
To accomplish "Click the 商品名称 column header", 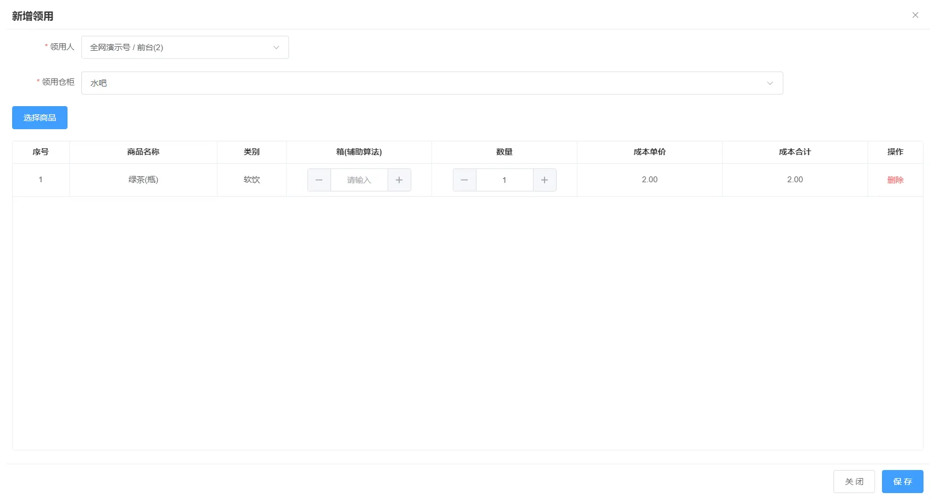I will coord(143,152).
